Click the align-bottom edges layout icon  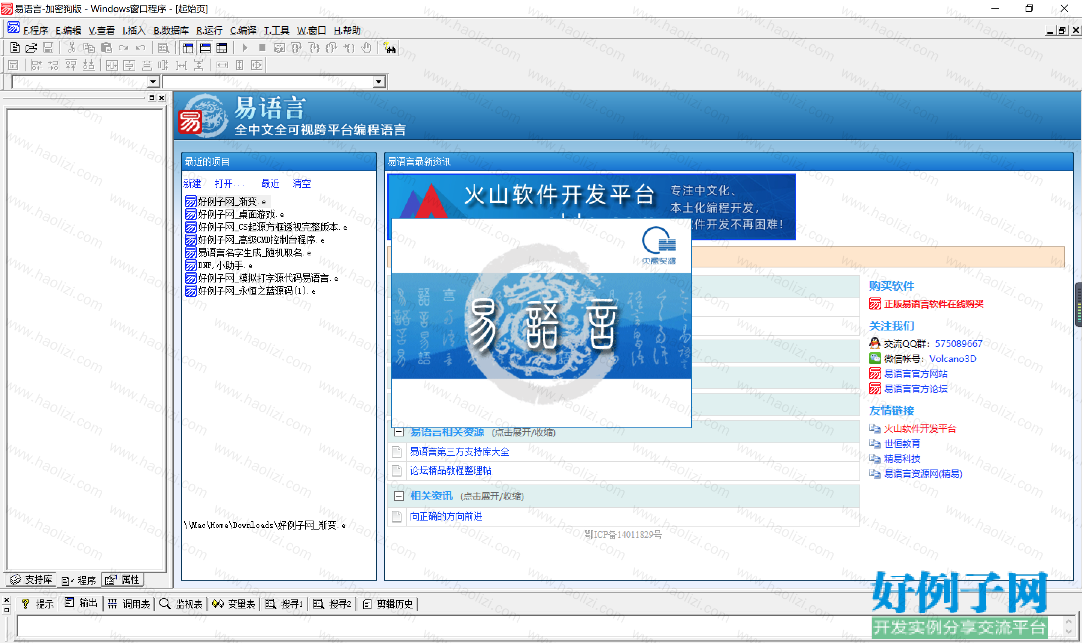tap(88, 65)
